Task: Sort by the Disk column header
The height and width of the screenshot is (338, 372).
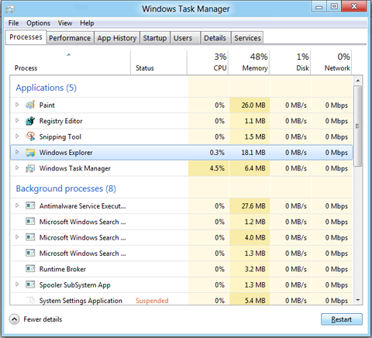Action: (x=290, y=63)
